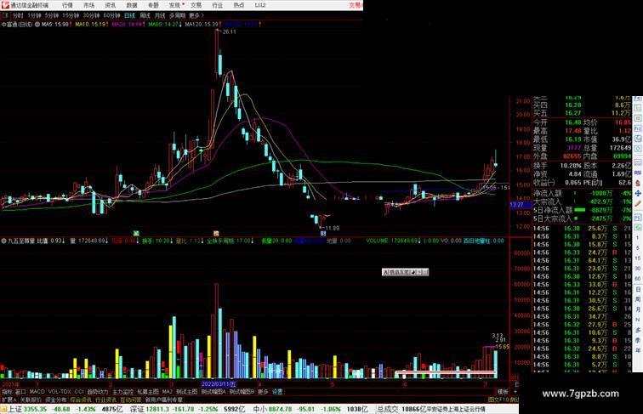Select the 多周期 multi-period tab

(177, 15)
